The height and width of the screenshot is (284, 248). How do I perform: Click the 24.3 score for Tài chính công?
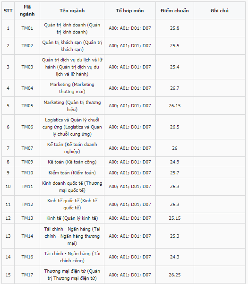[x=175, y=257]
